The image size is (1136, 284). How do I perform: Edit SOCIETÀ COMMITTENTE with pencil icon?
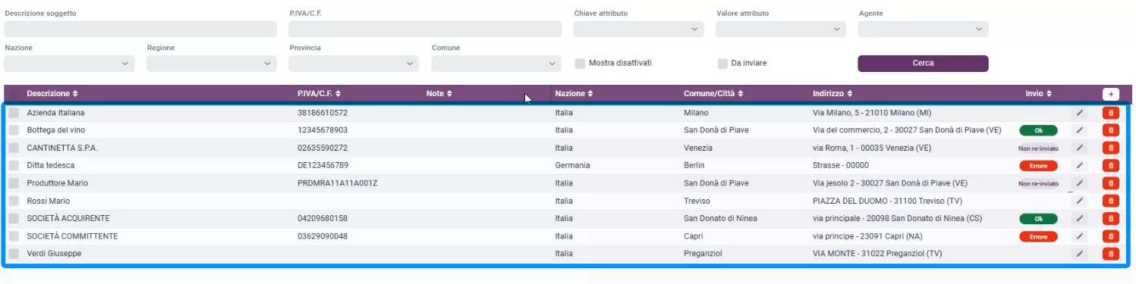[1079, 236]
